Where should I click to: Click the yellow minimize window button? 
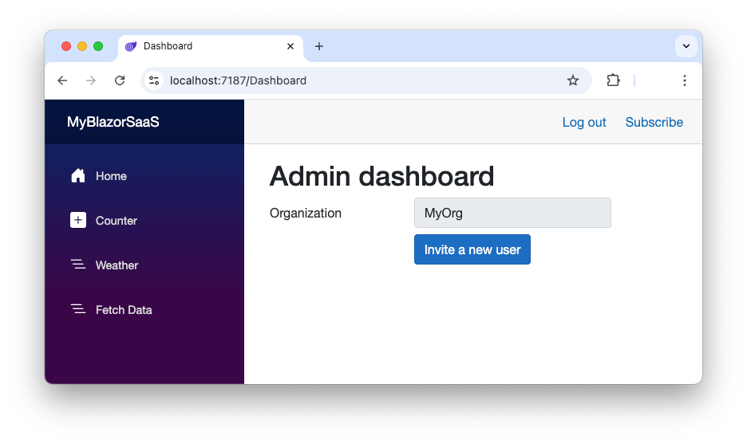[x=82, y=46]
